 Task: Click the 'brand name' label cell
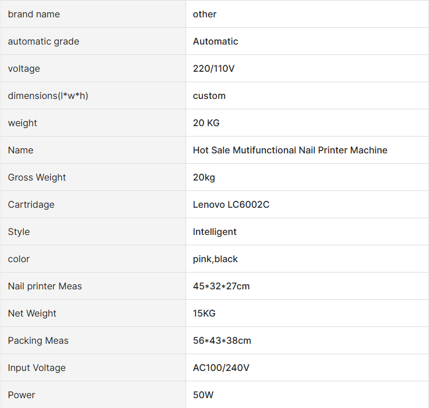pyautogui.click(x=34, y=14)
